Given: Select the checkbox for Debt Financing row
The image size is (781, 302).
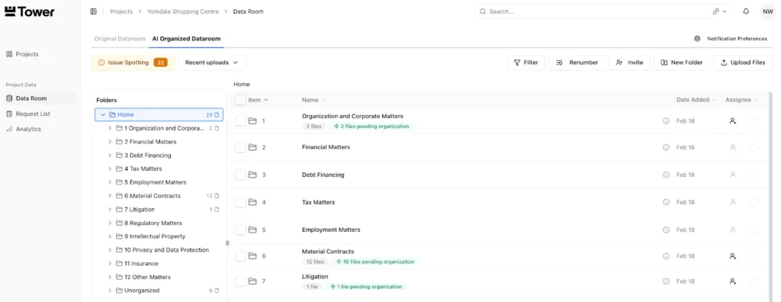Looking at the screenshot, I should click(240, 175).
